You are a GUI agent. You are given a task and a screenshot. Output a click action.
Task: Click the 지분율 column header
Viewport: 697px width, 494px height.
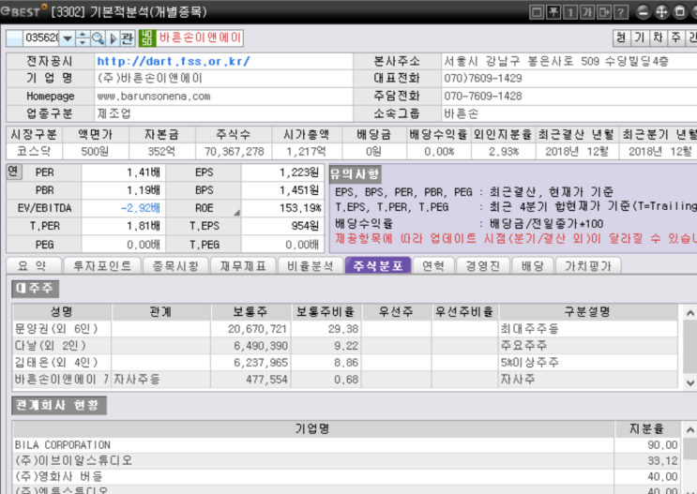646,428
